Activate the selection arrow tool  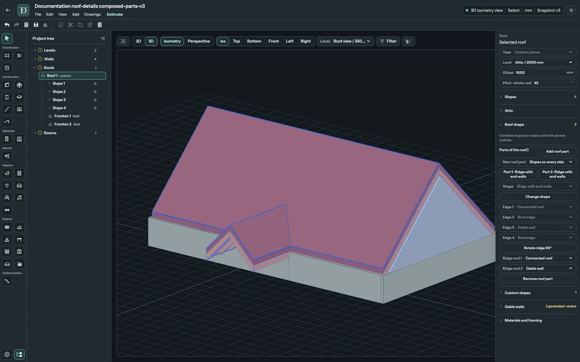tap(7, 38)
